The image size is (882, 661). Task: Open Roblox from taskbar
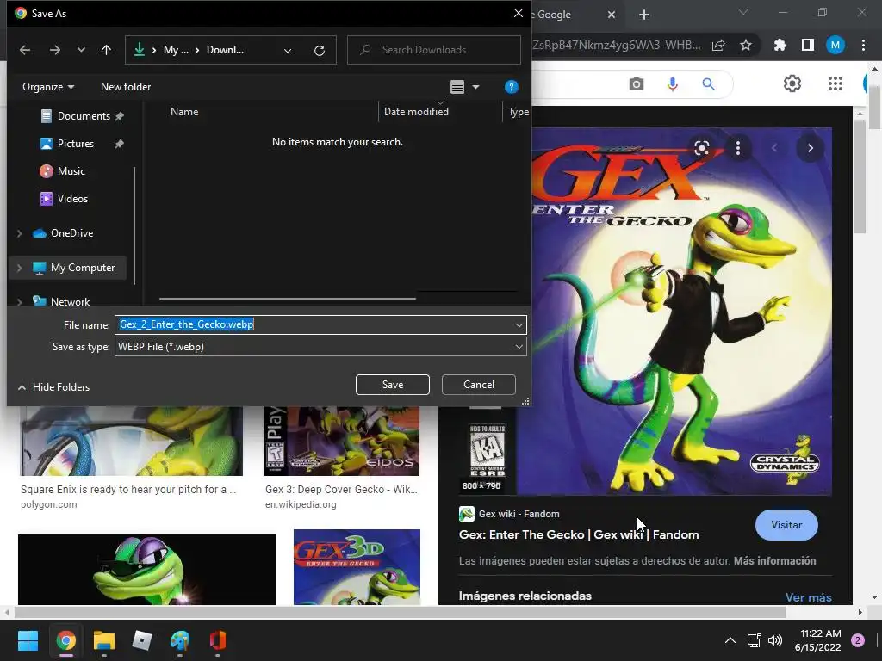[x=142, y=640]
